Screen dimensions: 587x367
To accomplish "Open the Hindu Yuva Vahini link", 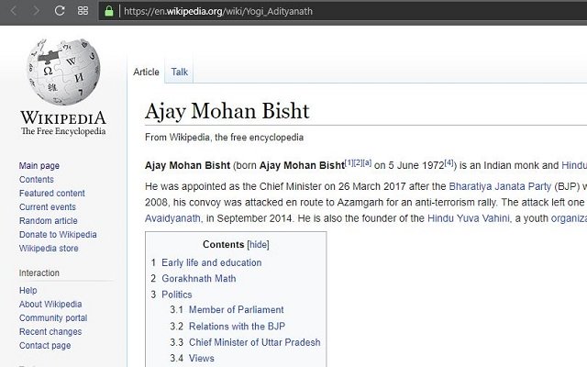I will [469, 218].
